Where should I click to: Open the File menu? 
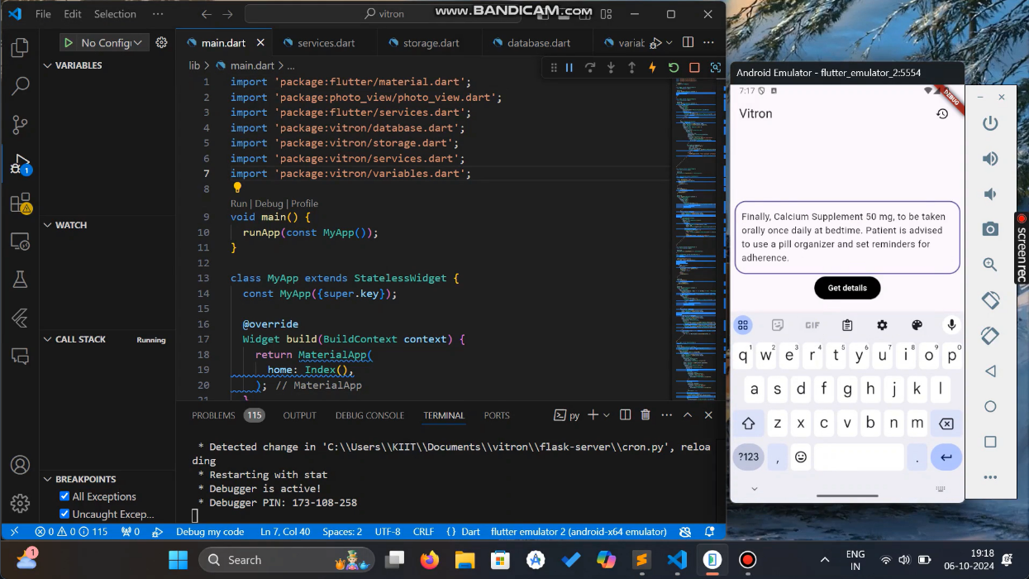pyautogui.click(x=43, y=14)
